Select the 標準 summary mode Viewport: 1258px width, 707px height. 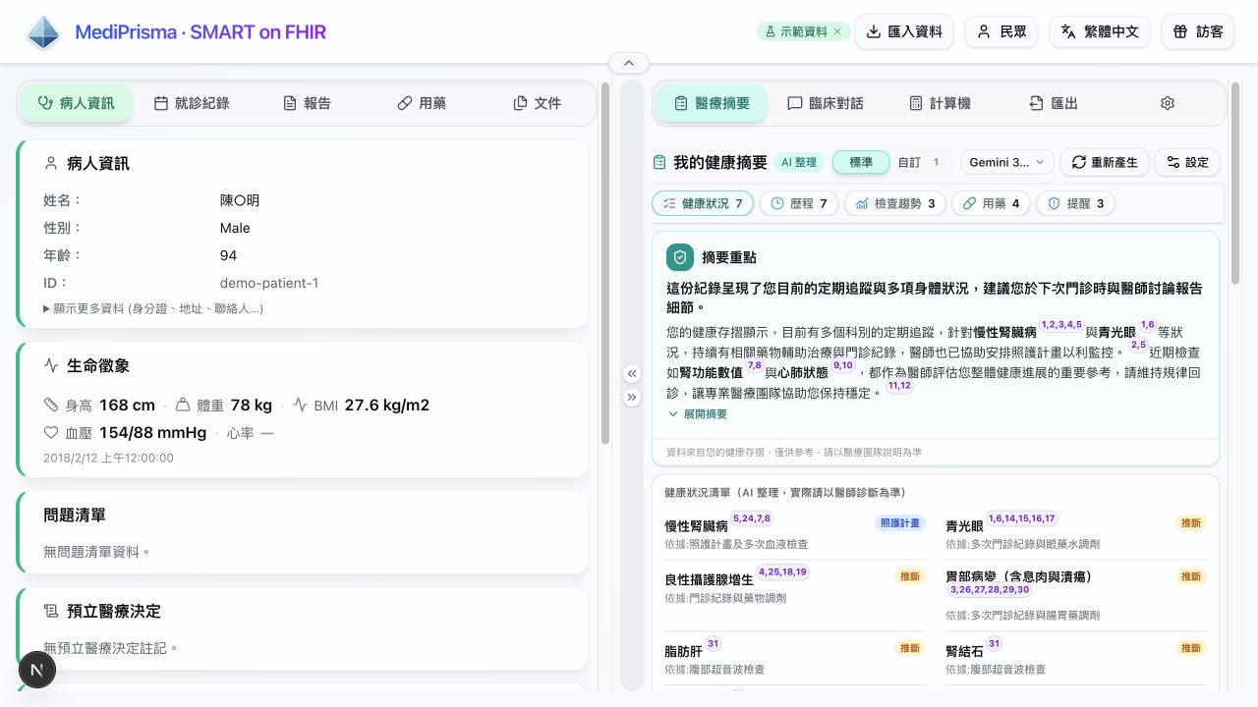tap(861, 162)
